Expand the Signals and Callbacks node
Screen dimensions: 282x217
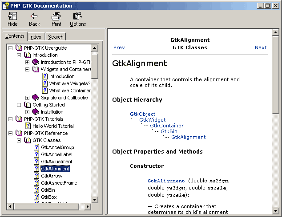click(x=28, y=98)
